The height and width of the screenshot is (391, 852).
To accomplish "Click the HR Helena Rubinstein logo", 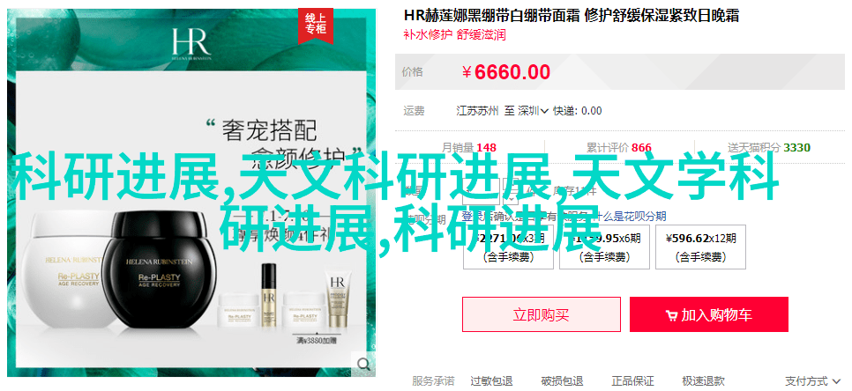I will pos(191,41).
